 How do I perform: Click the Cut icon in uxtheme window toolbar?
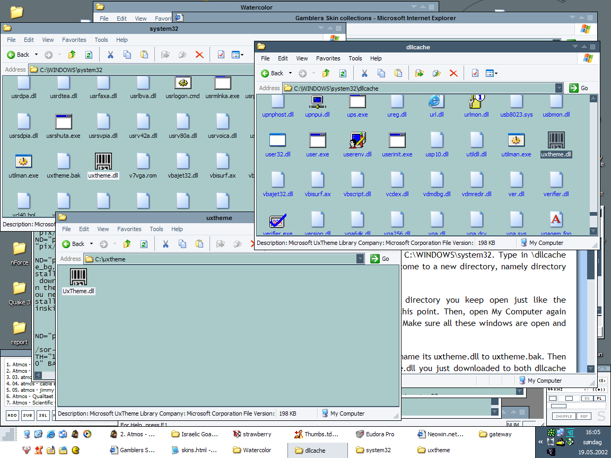pyautogui.click(x=165, y=244)
